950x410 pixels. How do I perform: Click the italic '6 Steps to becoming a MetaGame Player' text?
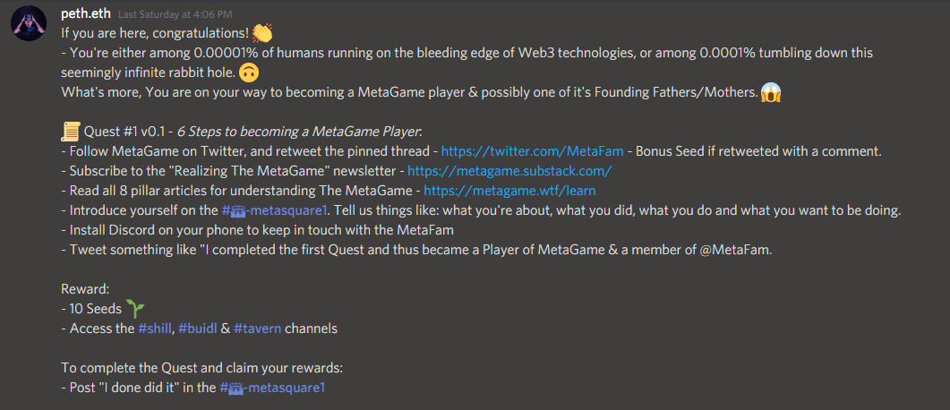coord(312,132)
